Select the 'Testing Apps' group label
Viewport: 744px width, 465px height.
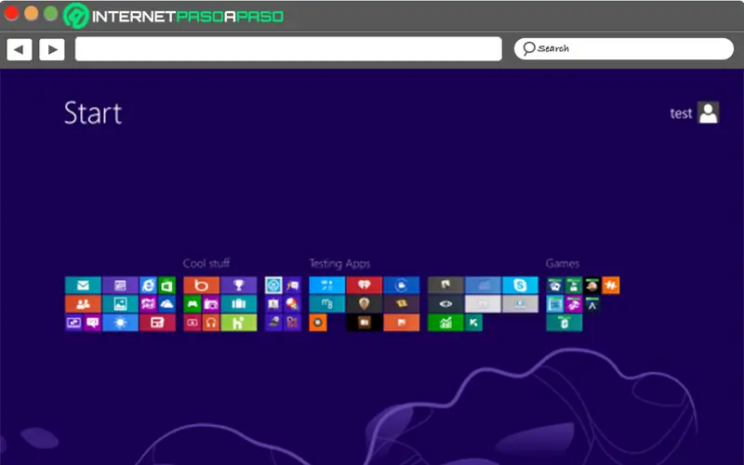[339, 264]
